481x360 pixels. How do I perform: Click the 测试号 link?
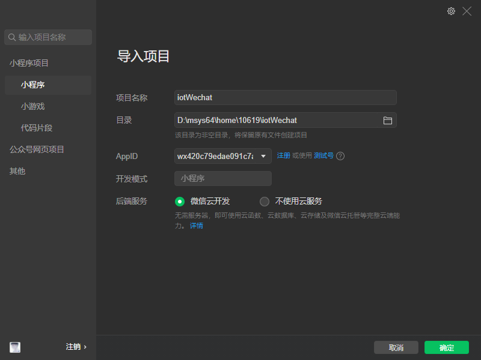[323, 155]
